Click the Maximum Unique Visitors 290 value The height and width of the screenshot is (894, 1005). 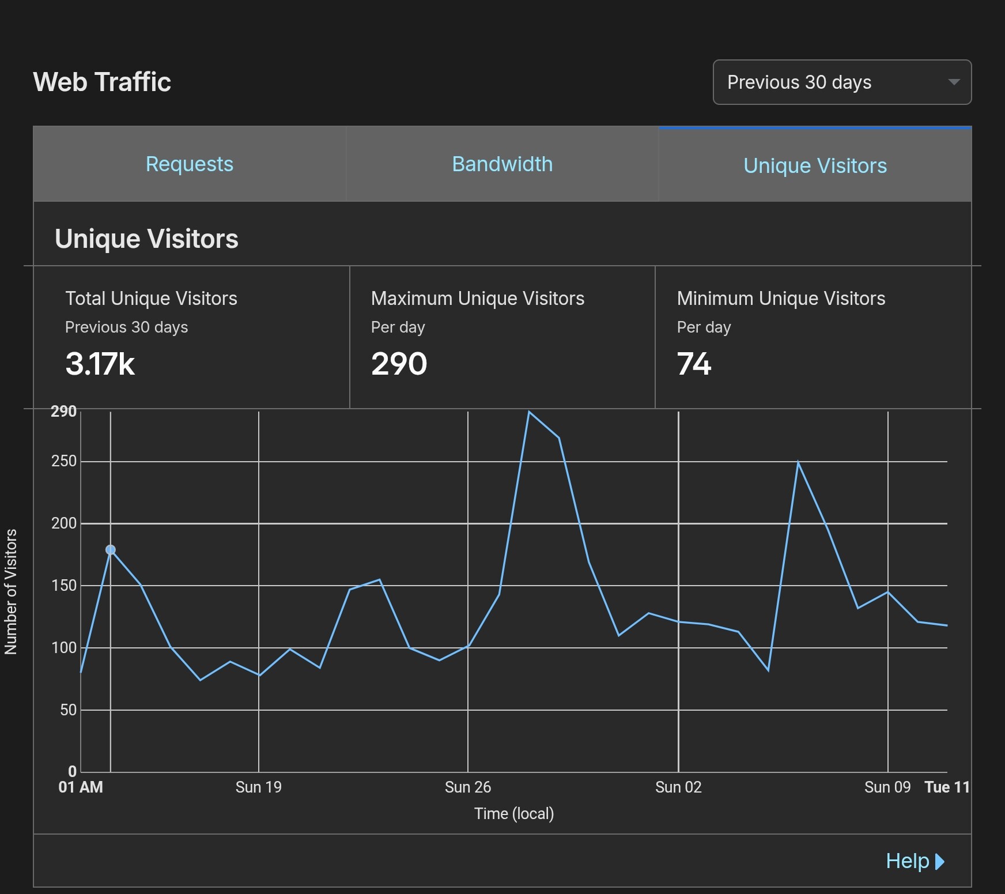click(x=399, y=364)
